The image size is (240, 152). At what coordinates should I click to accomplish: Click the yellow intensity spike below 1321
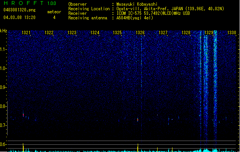23,147
